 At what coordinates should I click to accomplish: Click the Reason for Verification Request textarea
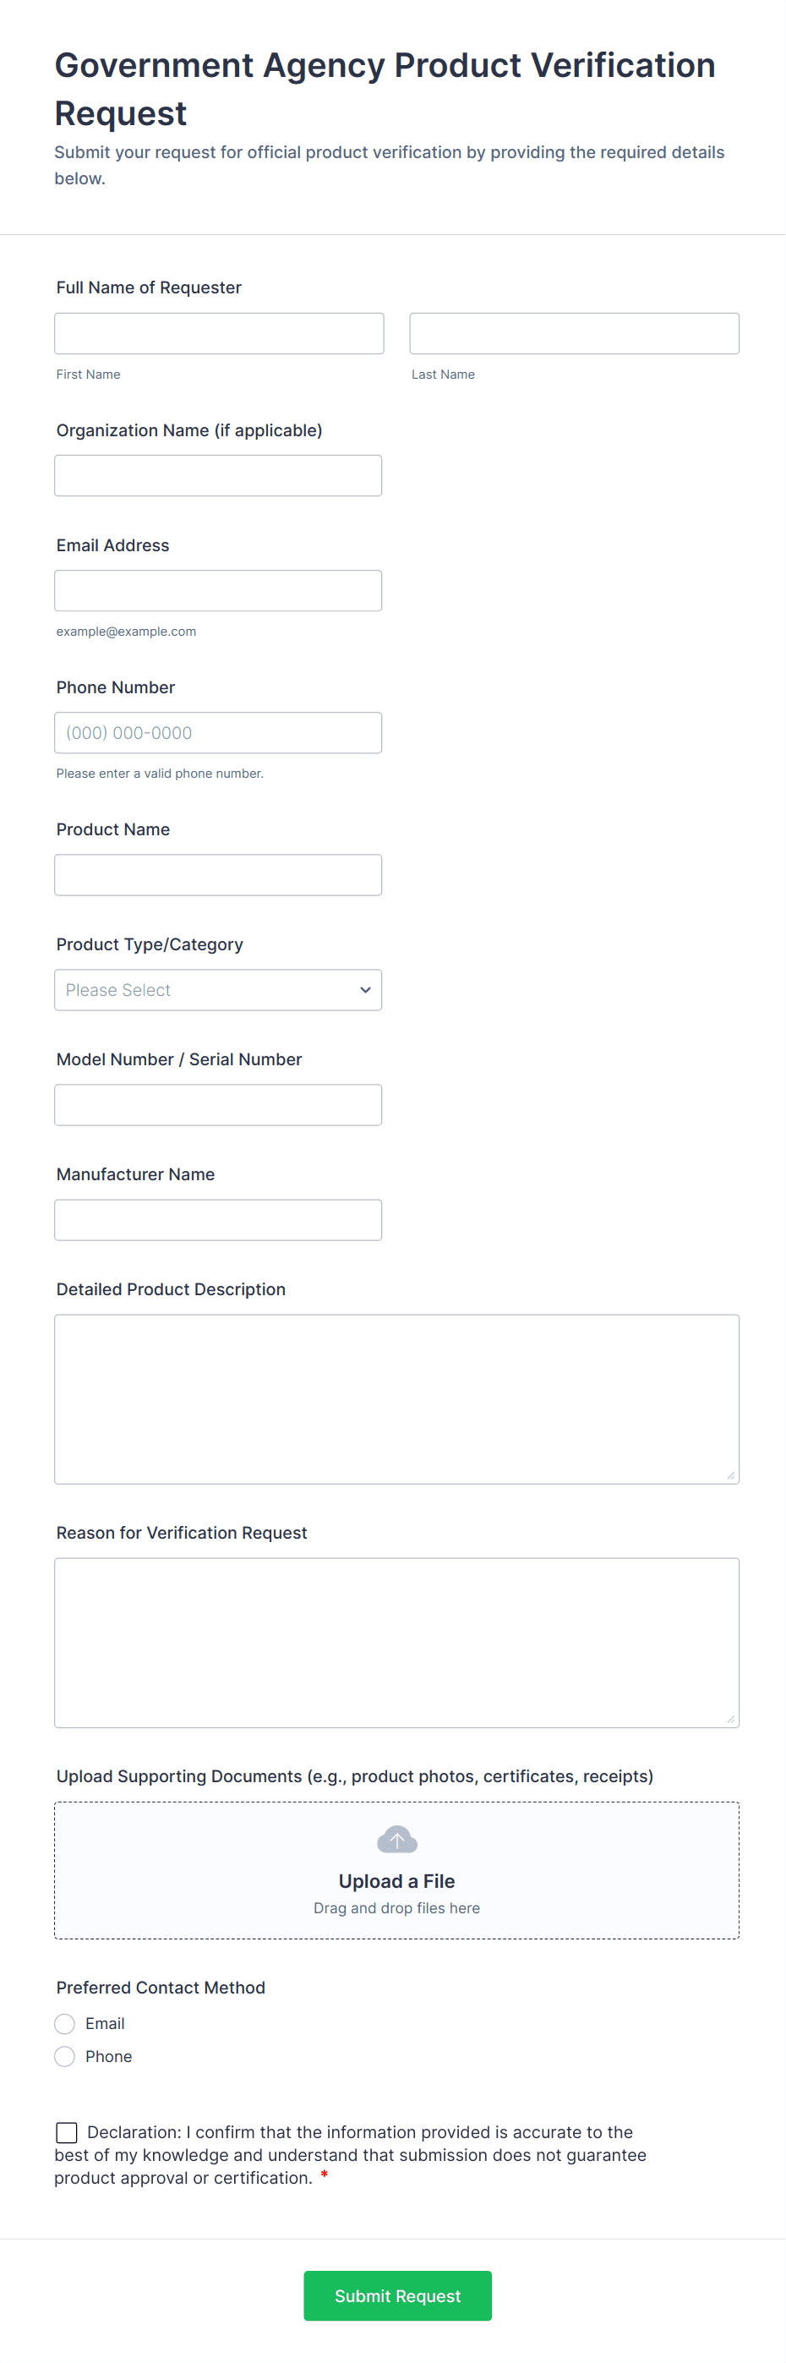pos(396,1641)
